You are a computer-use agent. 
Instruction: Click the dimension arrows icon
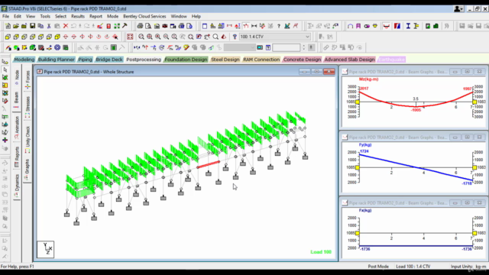click(x=254, y=26)
